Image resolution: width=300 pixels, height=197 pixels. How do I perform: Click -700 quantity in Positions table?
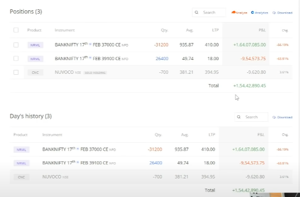(x=163, y=72)
